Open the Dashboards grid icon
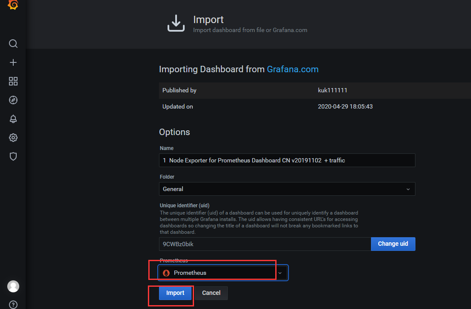 tap(13, 81)
